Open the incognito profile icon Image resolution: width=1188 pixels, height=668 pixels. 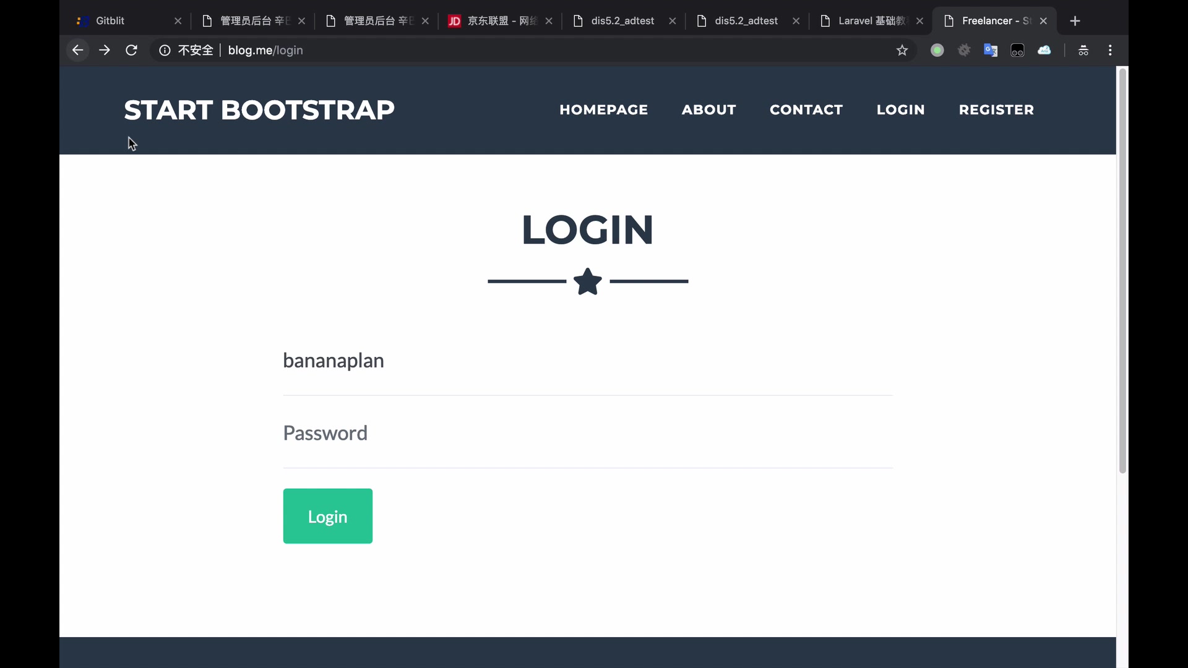point(1083,51)
